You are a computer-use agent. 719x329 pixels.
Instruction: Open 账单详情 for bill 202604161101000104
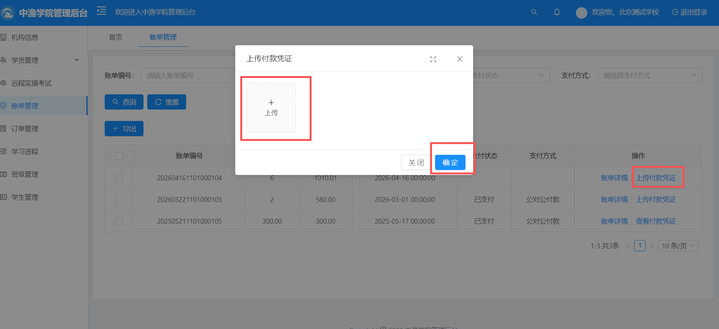614,178
